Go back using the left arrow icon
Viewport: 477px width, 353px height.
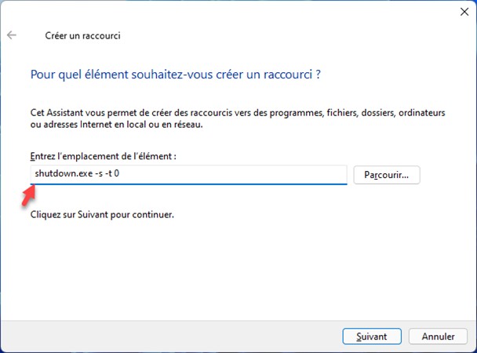pyautogui.click(x=12, y=35)
